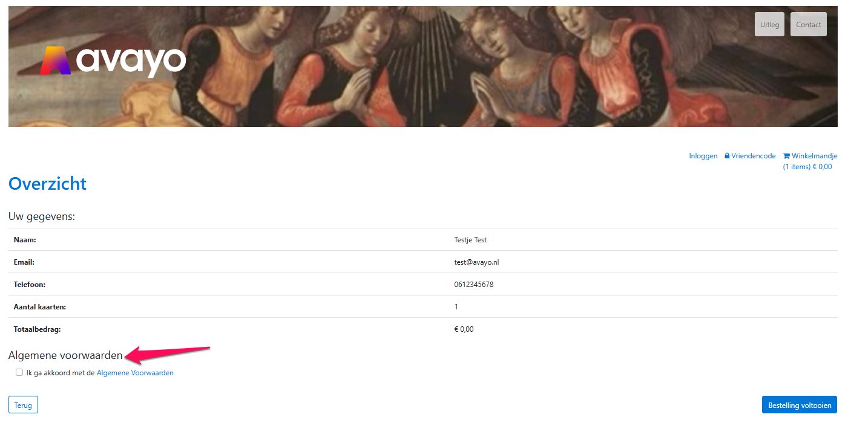Click the Overzicht page heading

[48, 183]
